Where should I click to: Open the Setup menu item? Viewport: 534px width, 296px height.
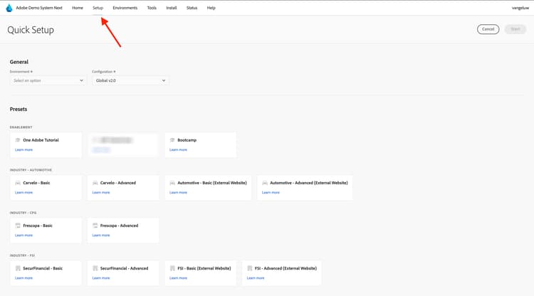[98, 8]
